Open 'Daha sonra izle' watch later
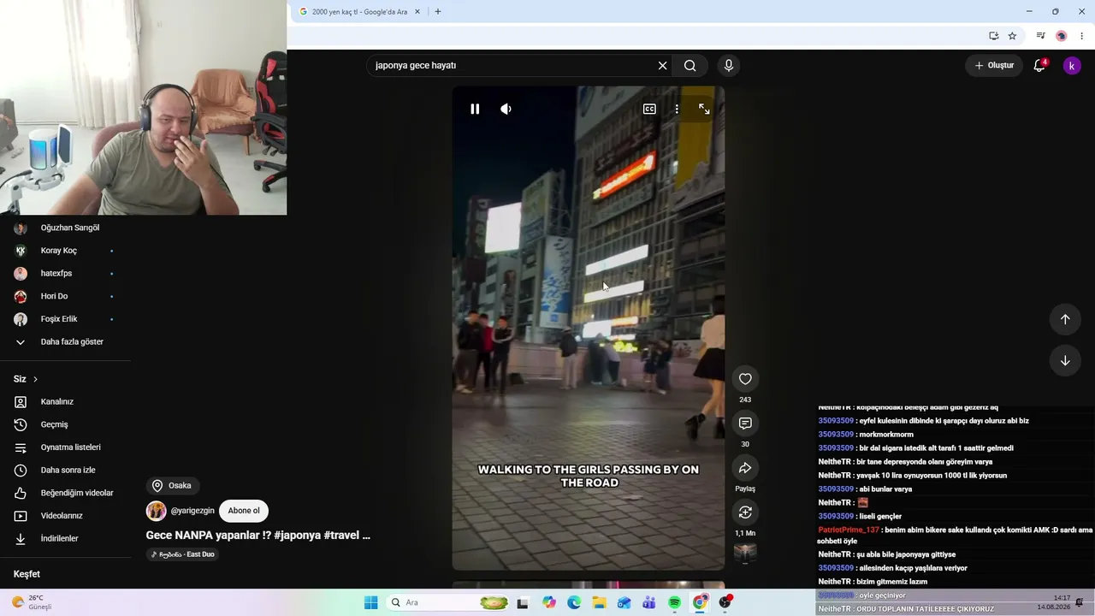The width and height of the screenshot is (1095, 616). [66, 470]
